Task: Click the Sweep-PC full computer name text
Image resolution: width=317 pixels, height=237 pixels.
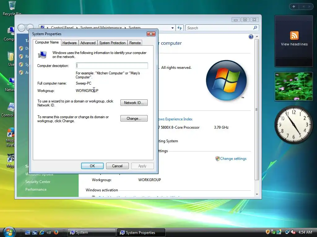Action: click(x=84, y=83)
